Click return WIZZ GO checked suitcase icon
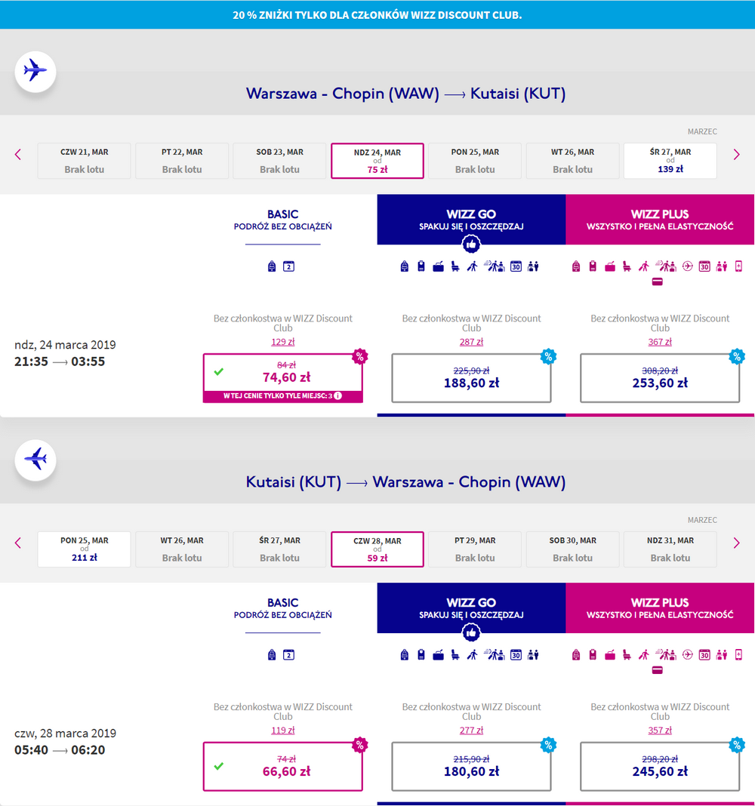755x806 pixels. pyautogui.click(x=438, y=655)
